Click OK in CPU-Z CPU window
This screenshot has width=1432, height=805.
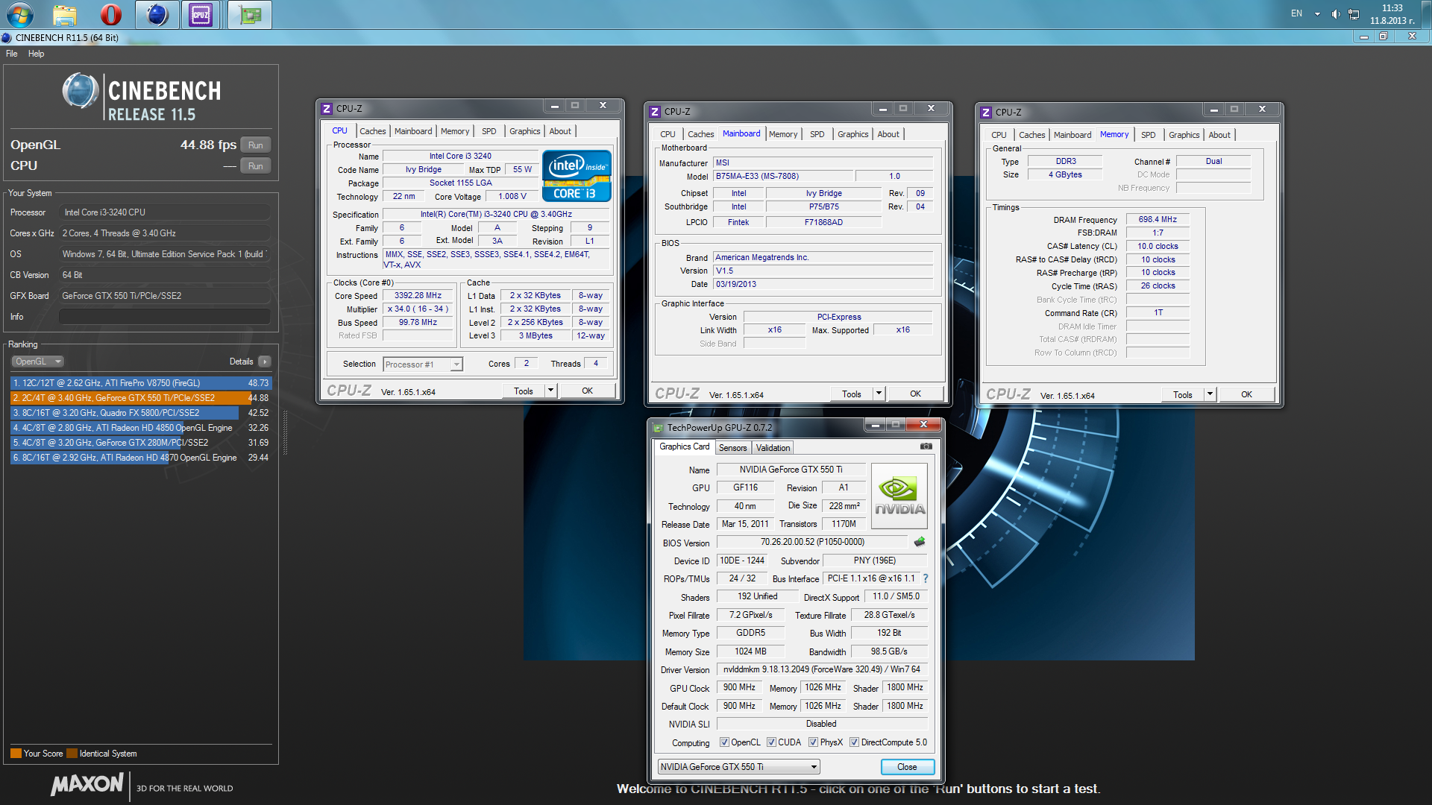coord(588,391)
